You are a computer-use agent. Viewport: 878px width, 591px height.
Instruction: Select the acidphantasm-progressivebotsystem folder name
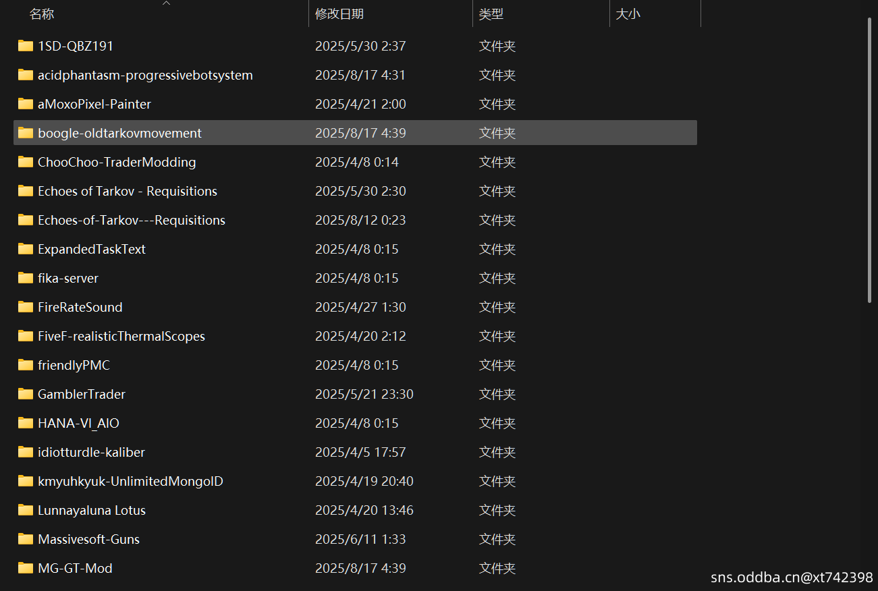coord(145,75)
